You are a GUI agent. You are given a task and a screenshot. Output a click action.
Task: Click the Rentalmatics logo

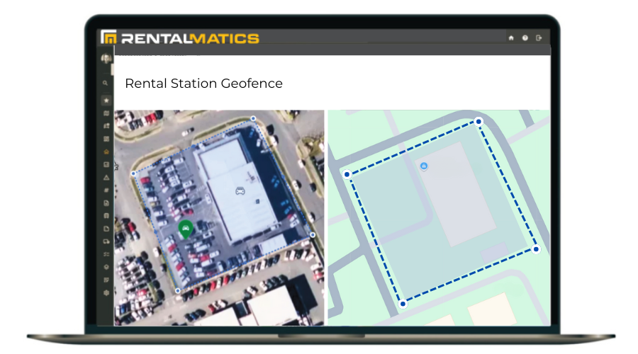[x=180, y=38]
